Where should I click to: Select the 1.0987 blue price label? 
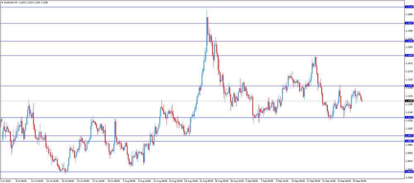pos(409,141)
